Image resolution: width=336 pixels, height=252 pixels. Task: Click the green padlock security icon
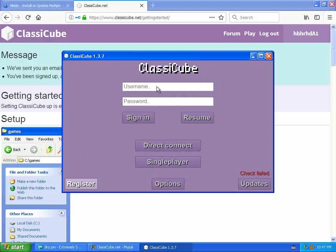[x=84, y=17]
